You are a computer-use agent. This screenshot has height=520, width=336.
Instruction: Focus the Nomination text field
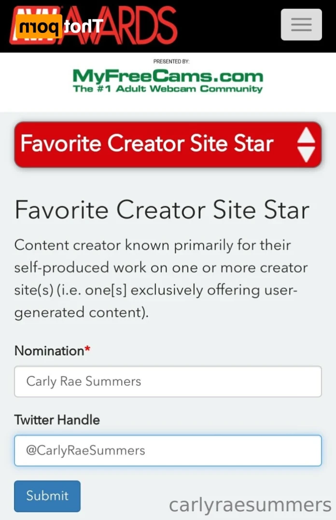(168, 381)
